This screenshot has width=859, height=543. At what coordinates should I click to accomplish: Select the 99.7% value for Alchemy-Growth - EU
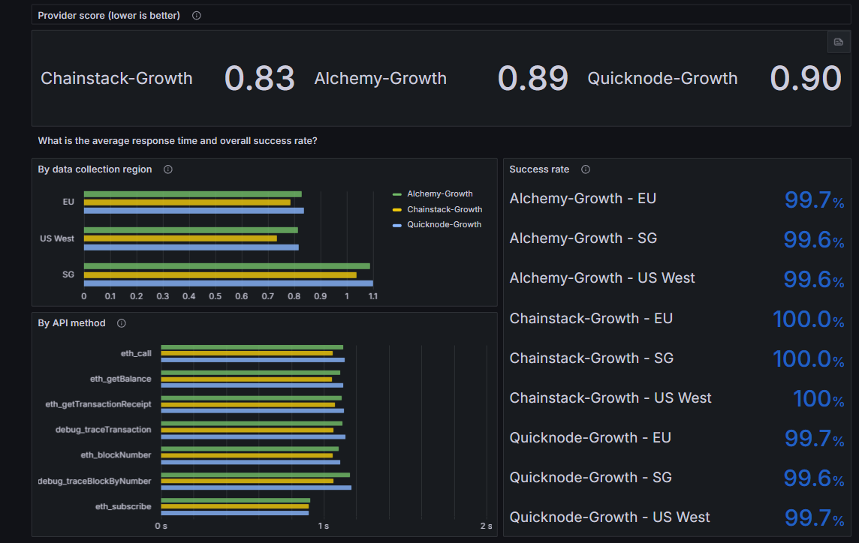(x=814, y=199)
